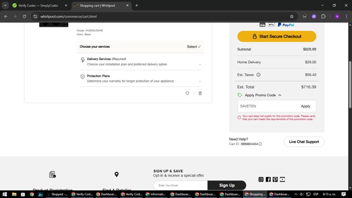Screen dimensions: 352x198
Task: Open Whirlpool's Pinterest page
Action: [275, 179]
